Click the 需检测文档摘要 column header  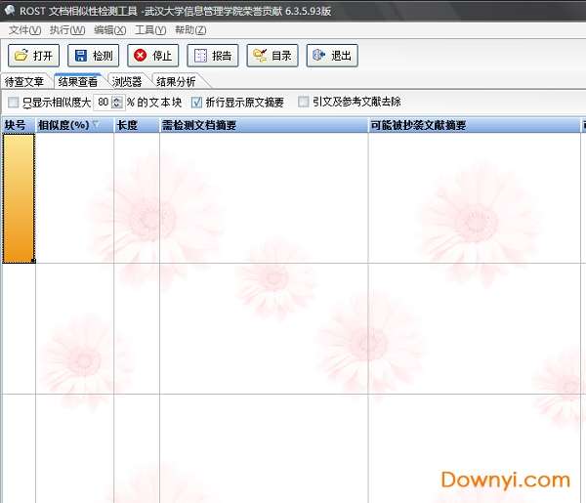click(x=264, y=125)
